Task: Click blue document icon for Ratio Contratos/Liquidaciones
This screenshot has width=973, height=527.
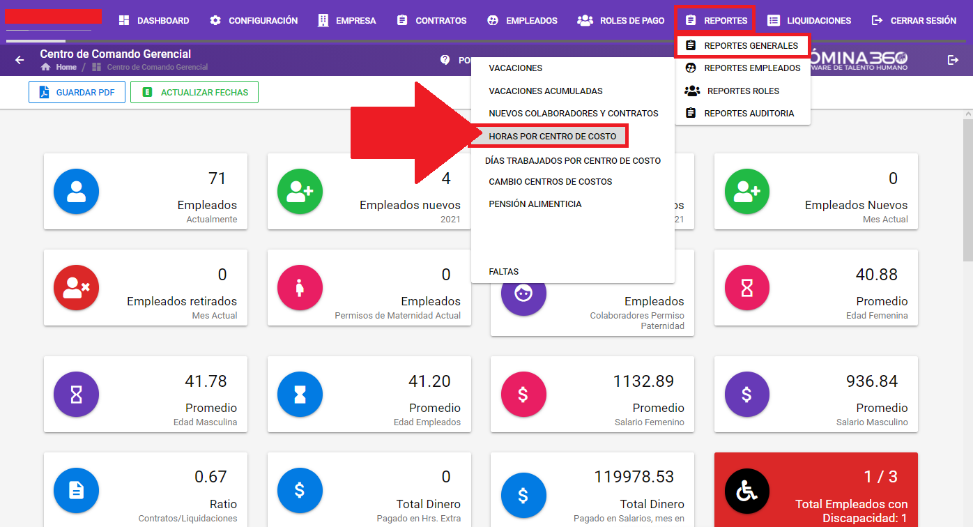Action: coord(76,490)
